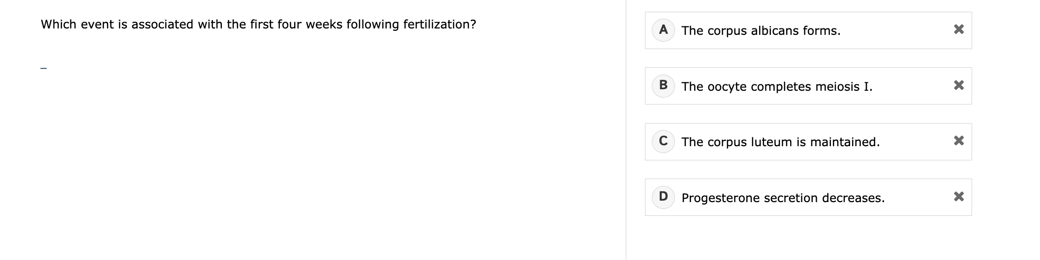Select the circled letter A
The width and height of the screenshot is (1040, 260).
tap(663, 30)
